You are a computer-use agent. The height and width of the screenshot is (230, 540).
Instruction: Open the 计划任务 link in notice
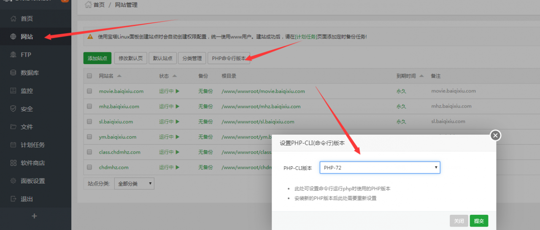306,37
